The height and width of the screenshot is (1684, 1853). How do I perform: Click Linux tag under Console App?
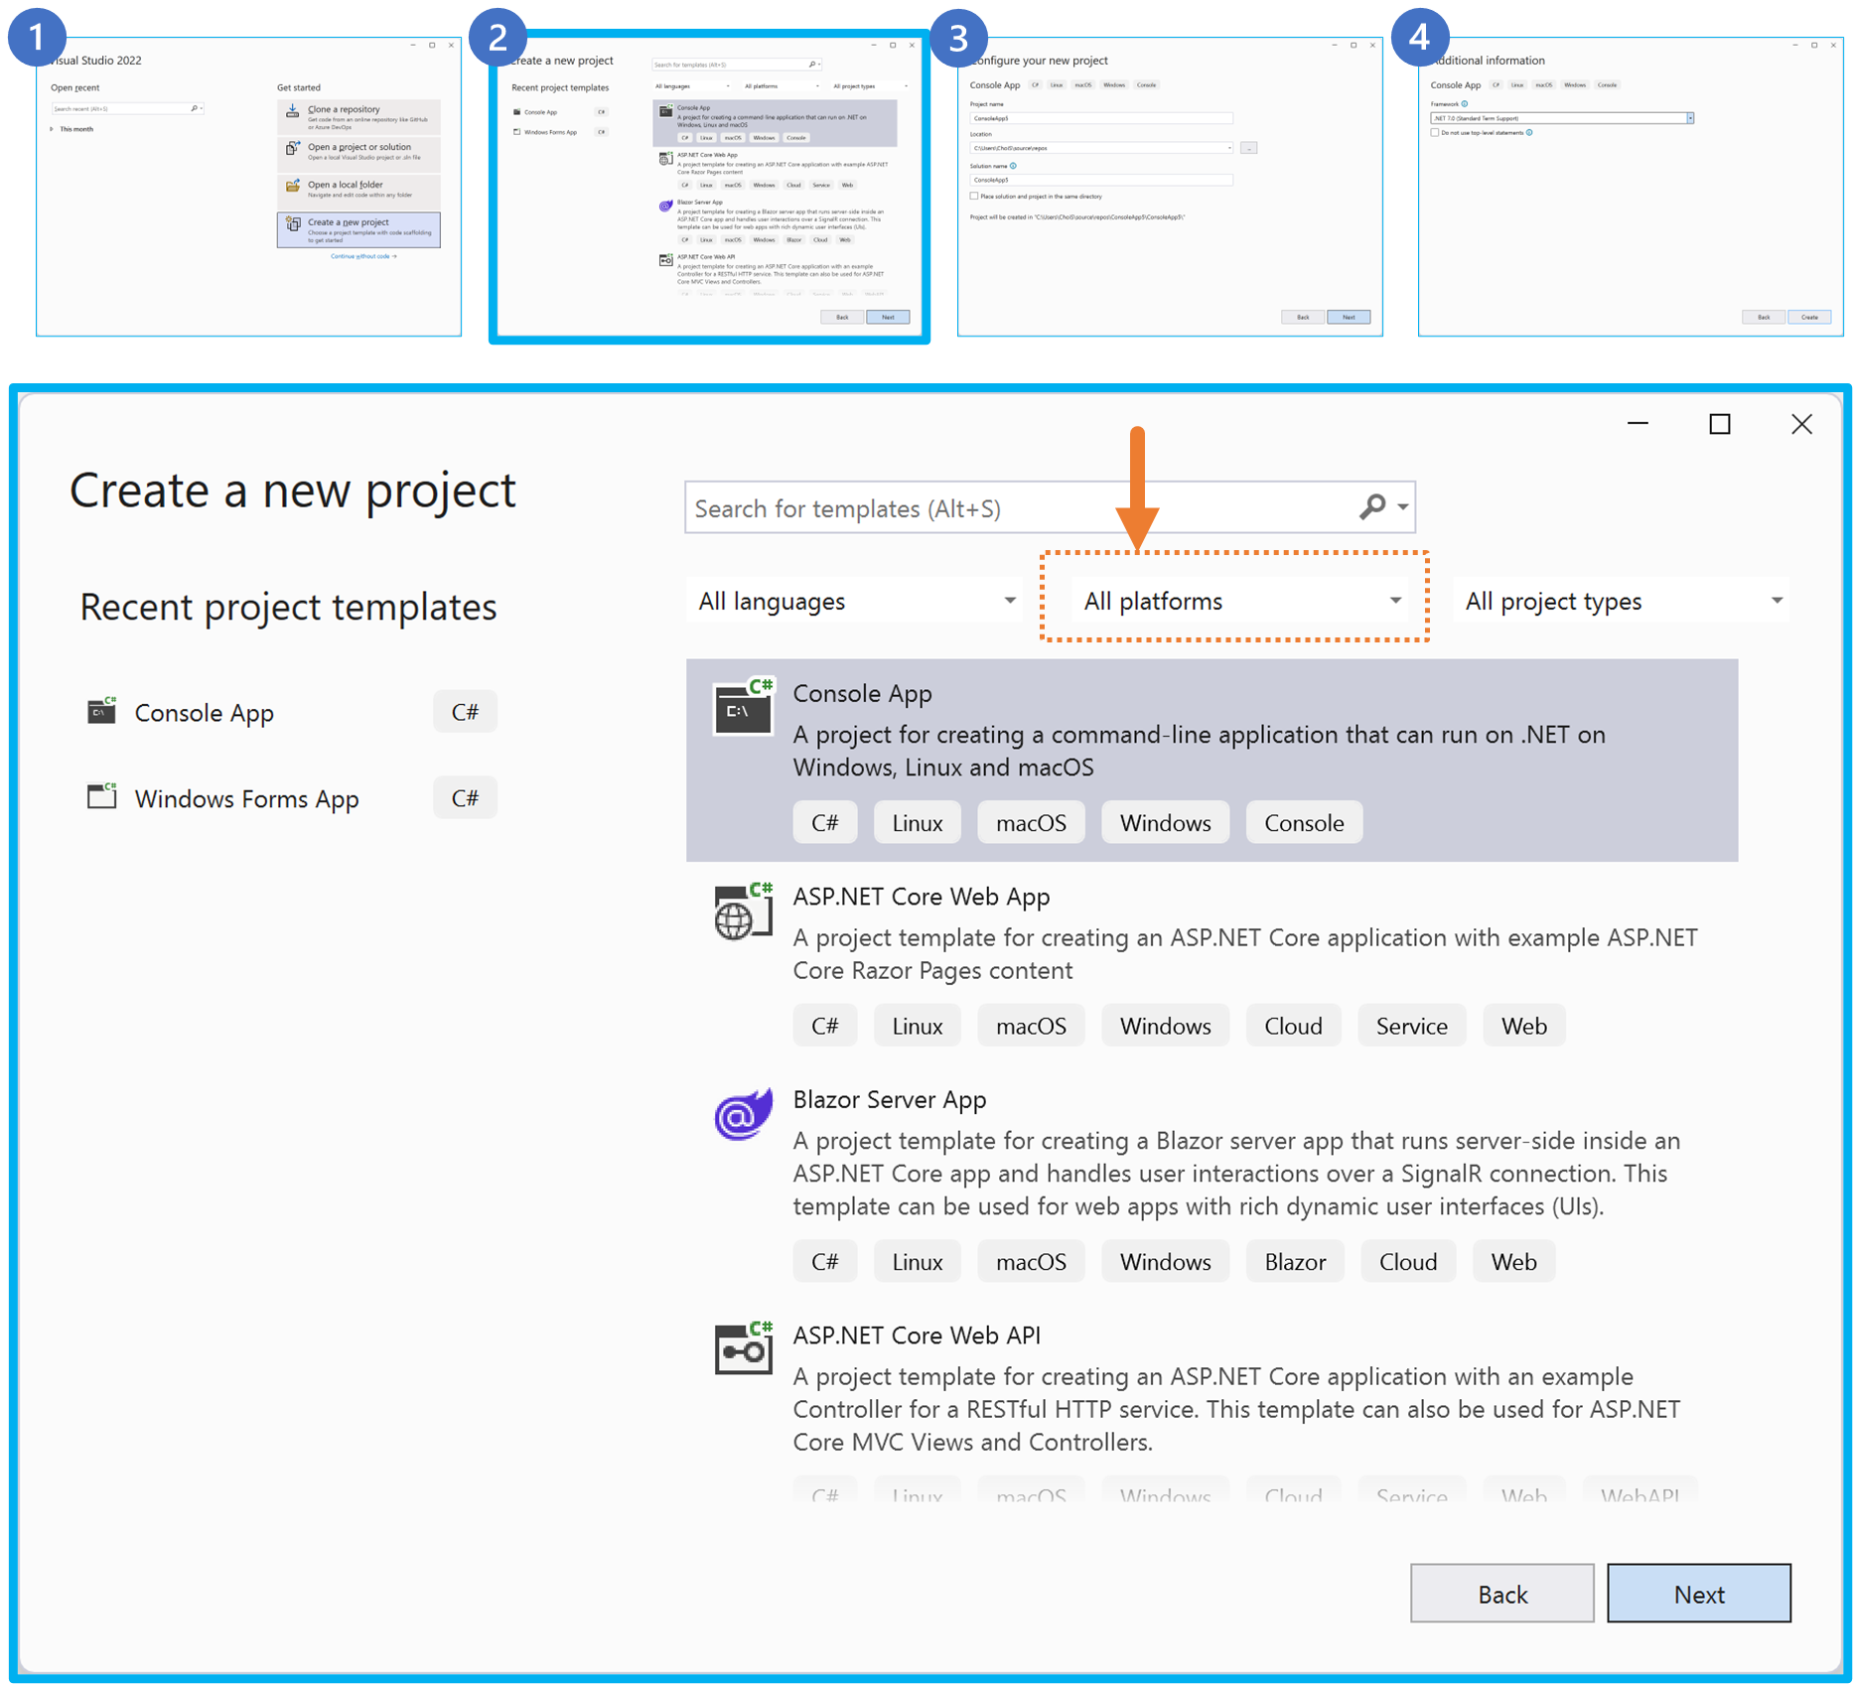(917, 823)
